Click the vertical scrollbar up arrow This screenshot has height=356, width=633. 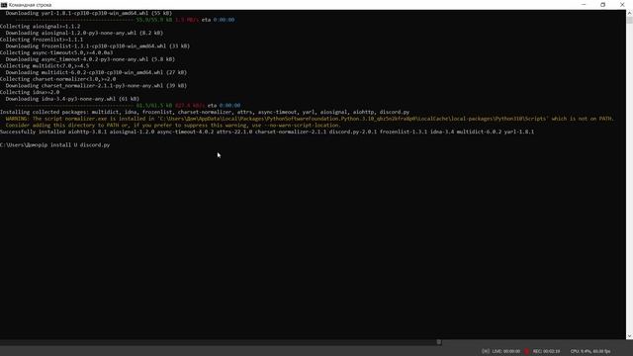pos(629,13)
